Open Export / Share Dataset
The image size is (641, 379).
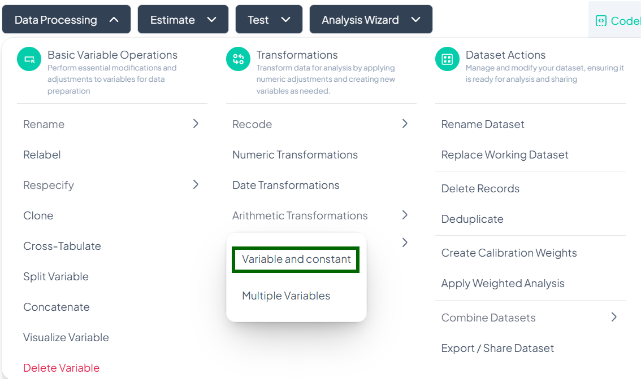click(x=497, y=348)
